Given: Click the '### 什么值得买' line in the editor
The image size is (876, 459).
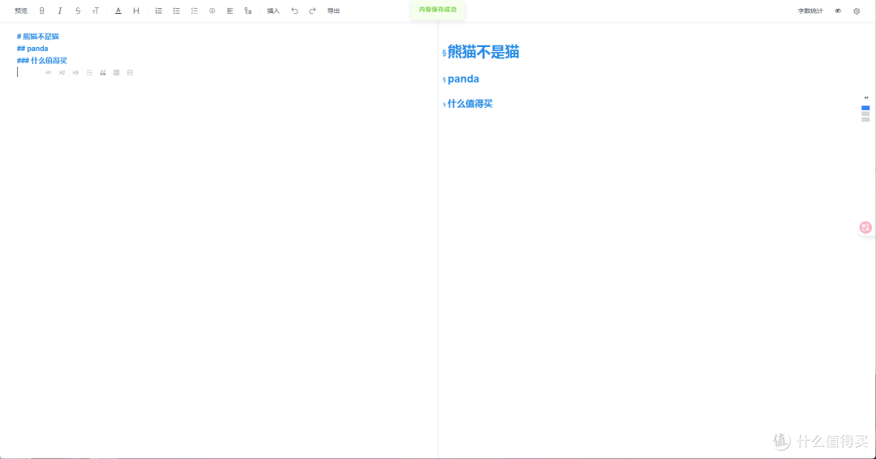Looking at the screenshot, I should coord(42,60).
